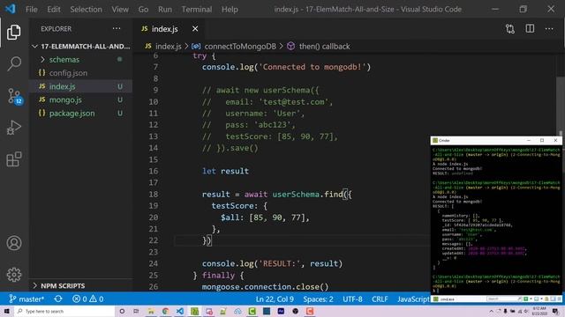Open the Terminal menu
The image size is (565, 317).
[x=197, y=9]
